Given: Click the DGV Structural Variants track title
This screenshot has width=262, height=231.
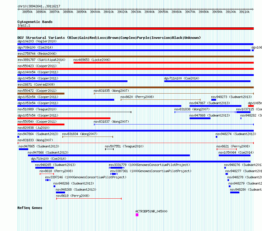Looking at the screenshot, I should point(109,38).
